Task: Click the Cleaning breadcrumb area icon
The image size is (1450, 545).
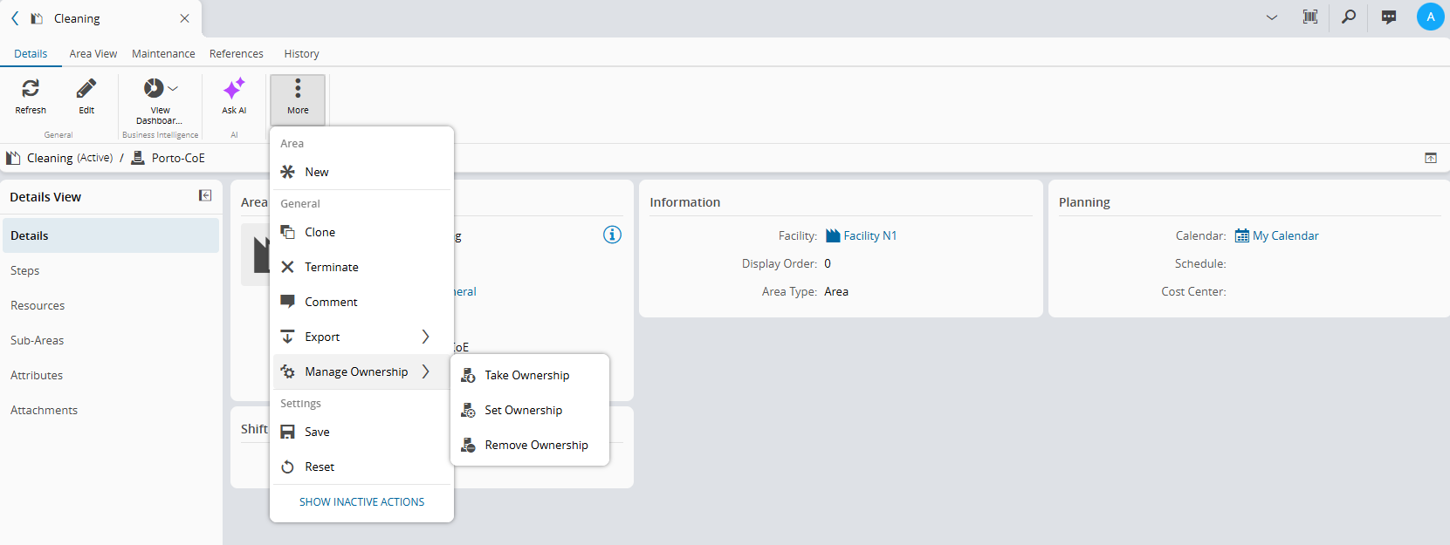Action: (13, 158)
